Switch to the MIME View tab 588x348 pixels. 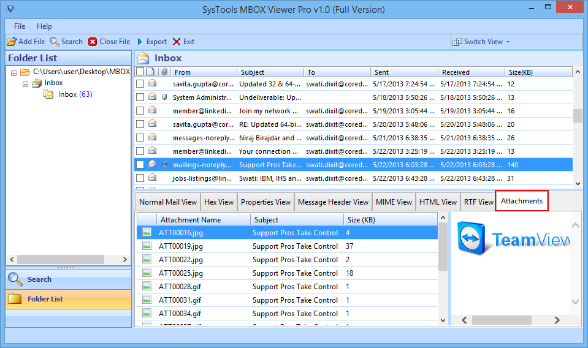[394, 202]
